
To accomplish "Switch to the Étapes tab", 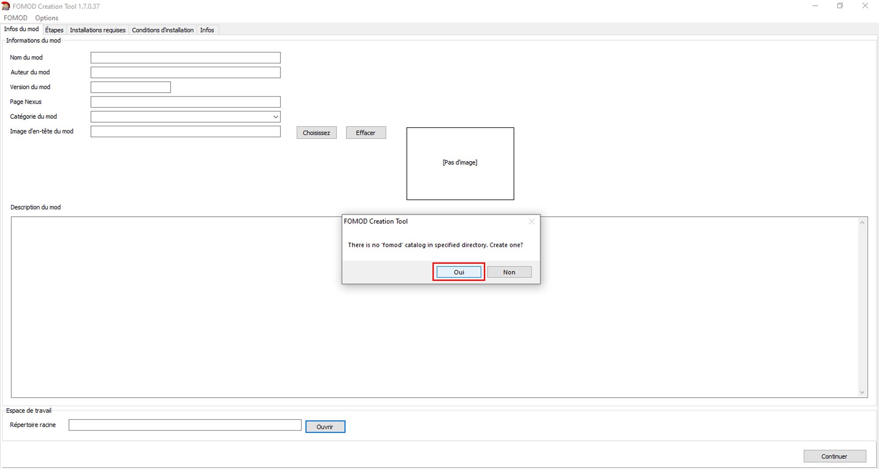I will click(x=54, y=30).
